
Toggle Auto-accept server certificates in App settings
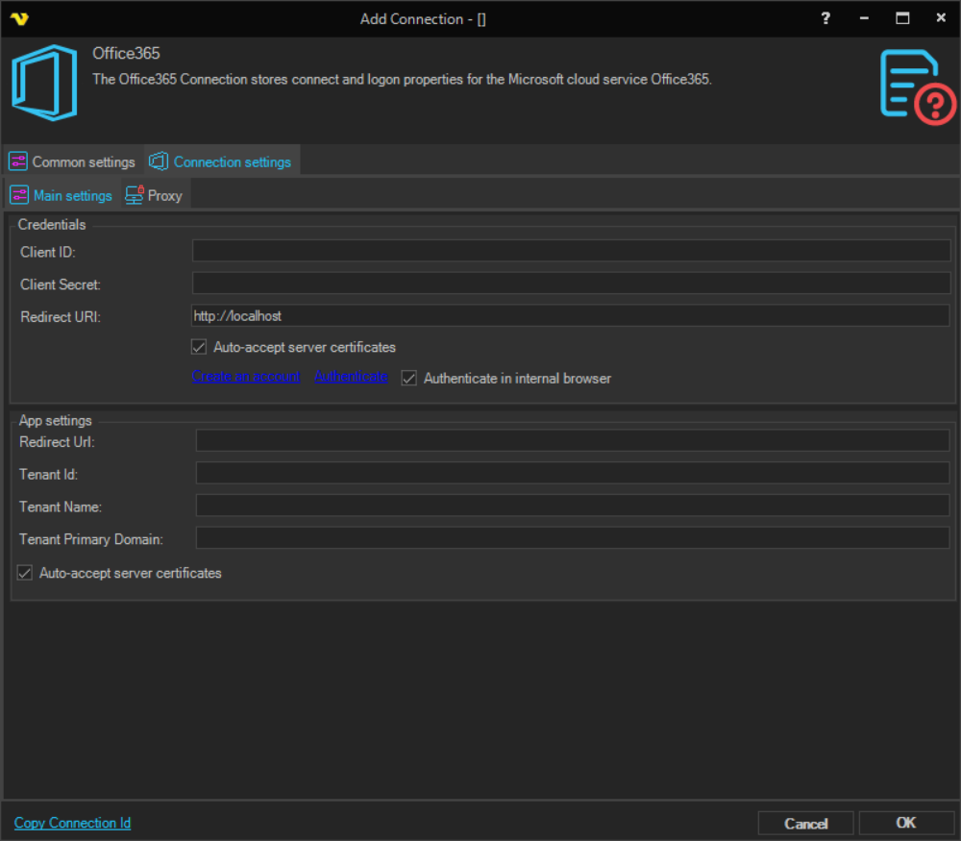(x=25, y=573)
